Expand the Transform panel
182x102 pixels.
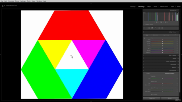click(x=178, y=64)
